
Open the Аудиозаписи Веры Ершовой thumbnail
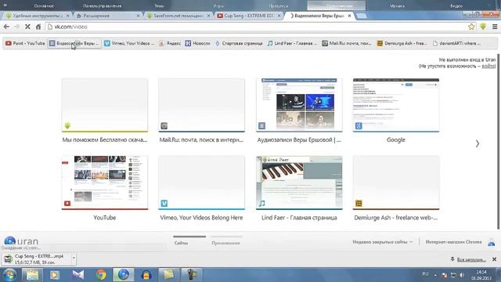(299, 105)
